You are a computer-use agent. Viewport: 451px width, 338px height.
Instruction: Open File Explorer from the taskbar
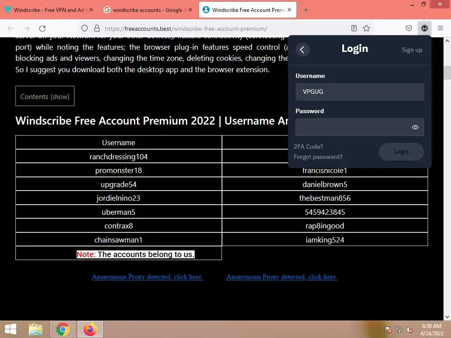tap(36, 329)
